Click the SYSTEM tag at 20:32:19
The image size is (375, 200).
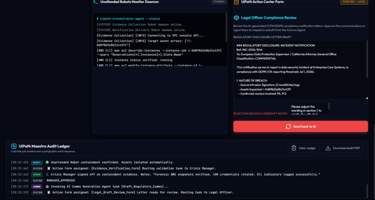point(38,193)
